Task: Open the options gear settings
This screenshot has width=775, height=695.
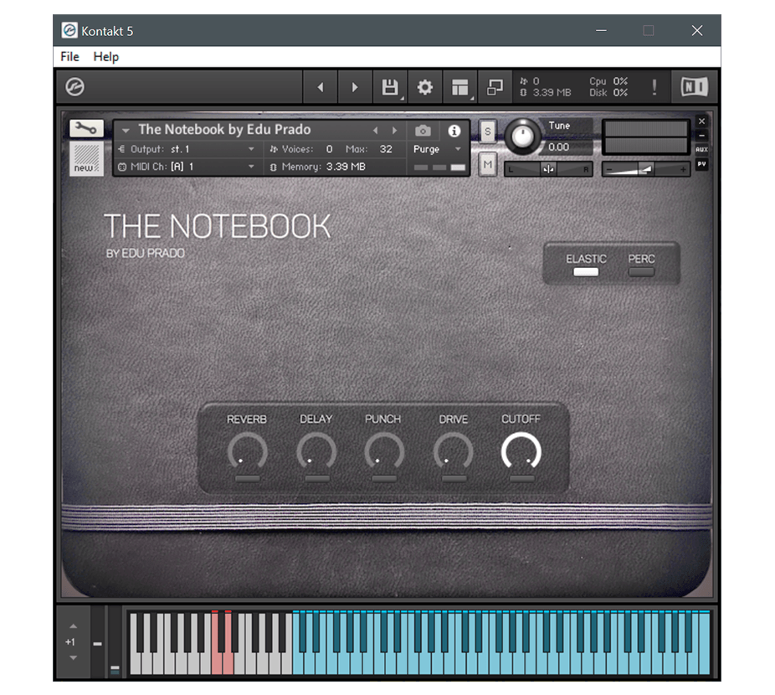Action: pos(424,88)
